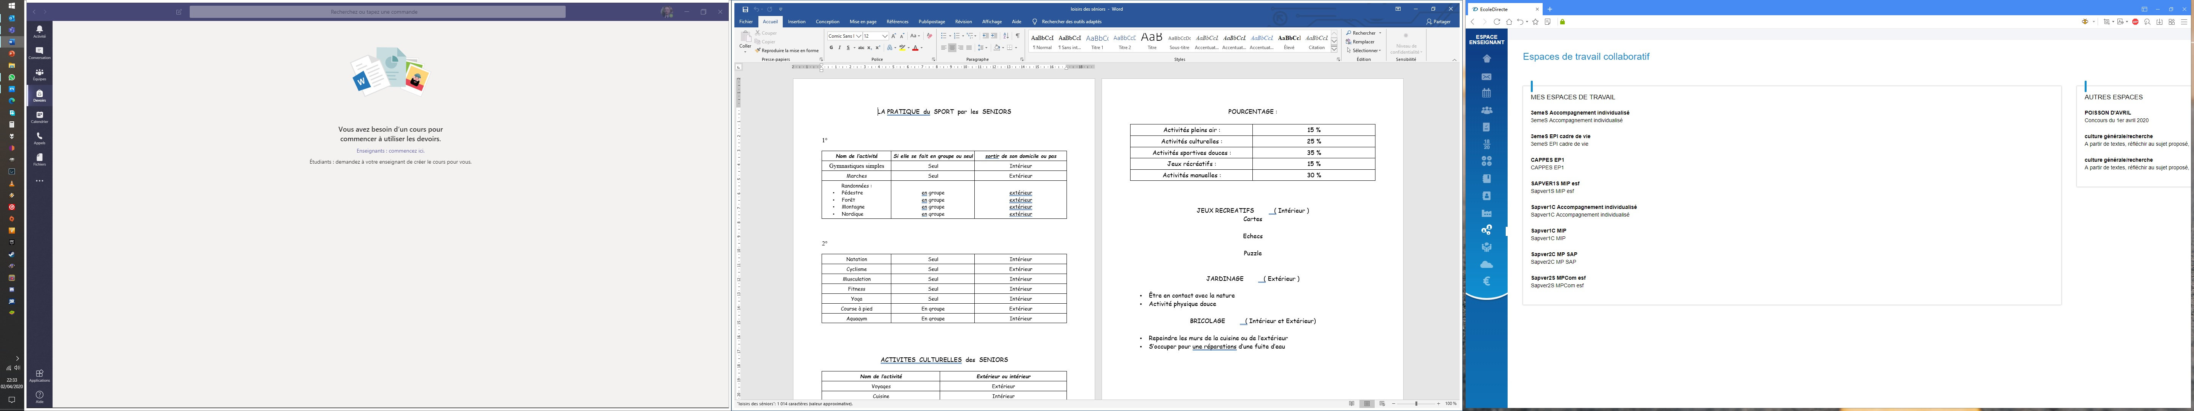
Task: Toggle strikethrough formatting (abc)
Action: coord(861,48)
